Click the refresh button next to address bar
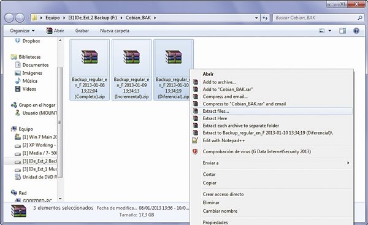Screen dimensions: 368x225 [265, 18]
